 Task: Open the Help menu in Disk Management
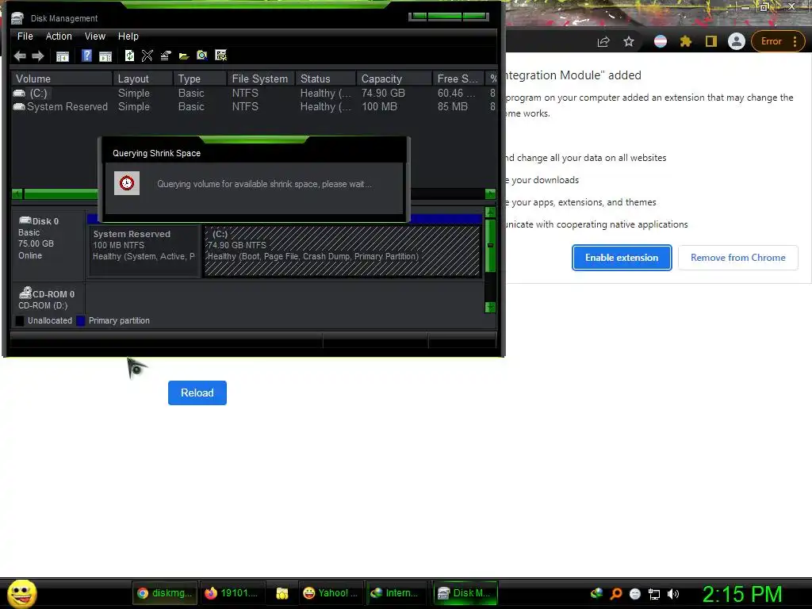click(x=128, y=36)
